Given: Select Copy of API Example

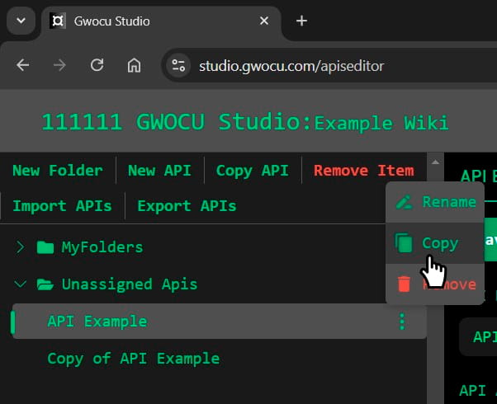Looking at the screenshot, I should 133,359.
